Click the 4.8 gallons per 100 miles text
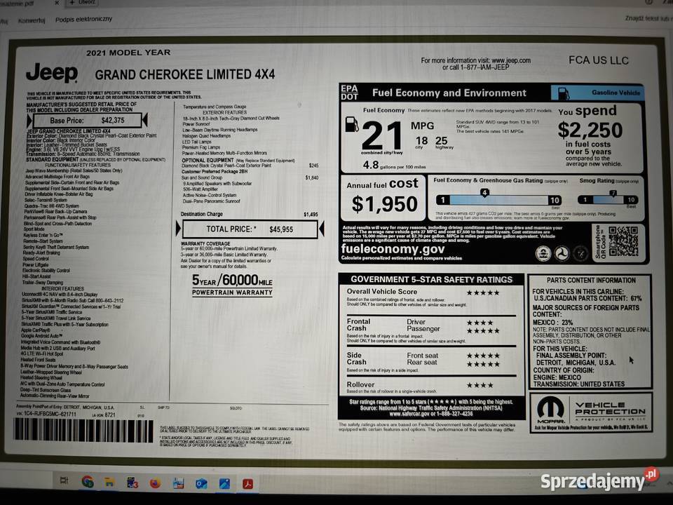 pos(394,166)
